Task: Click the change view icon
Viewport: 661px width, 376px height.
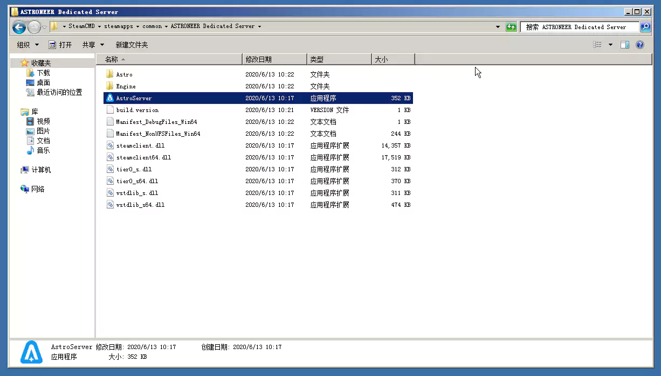Action: pos(597,45)
